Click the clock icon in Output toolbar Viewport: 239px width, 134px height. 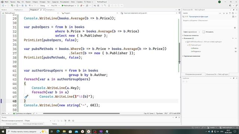(73, 121)
